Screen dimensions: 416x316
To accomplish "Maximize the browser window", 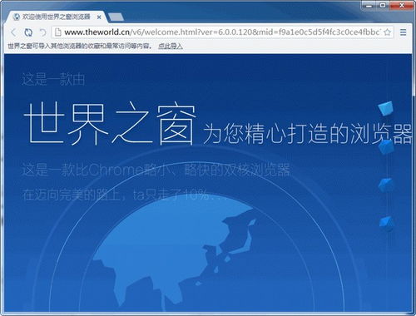I will point(383,5).
